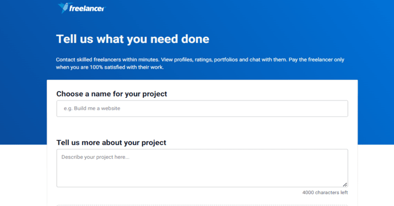Select the 'Tell us what you need done' heading
The width and height of the screenshot is (394, 206).
[x=133, y=39]
